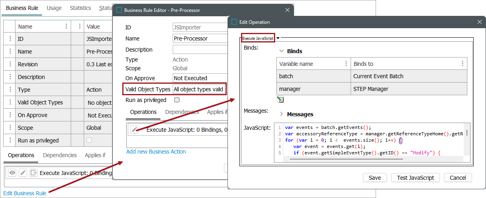486x198 pixels.
Task: Click the eye view icon beside Execute JavaScript
Action: pyautogui.click(x=12, y=173)
